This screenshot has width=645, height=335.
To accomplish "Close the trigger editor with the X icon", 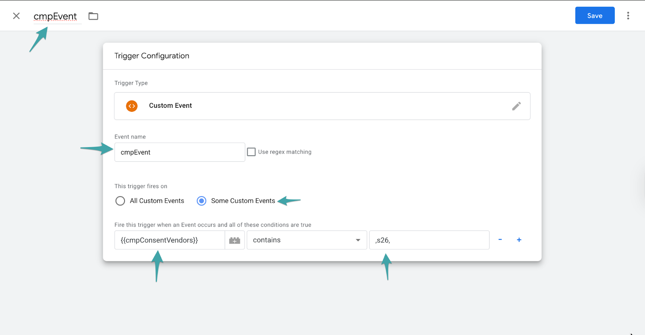I will [16, 16].
